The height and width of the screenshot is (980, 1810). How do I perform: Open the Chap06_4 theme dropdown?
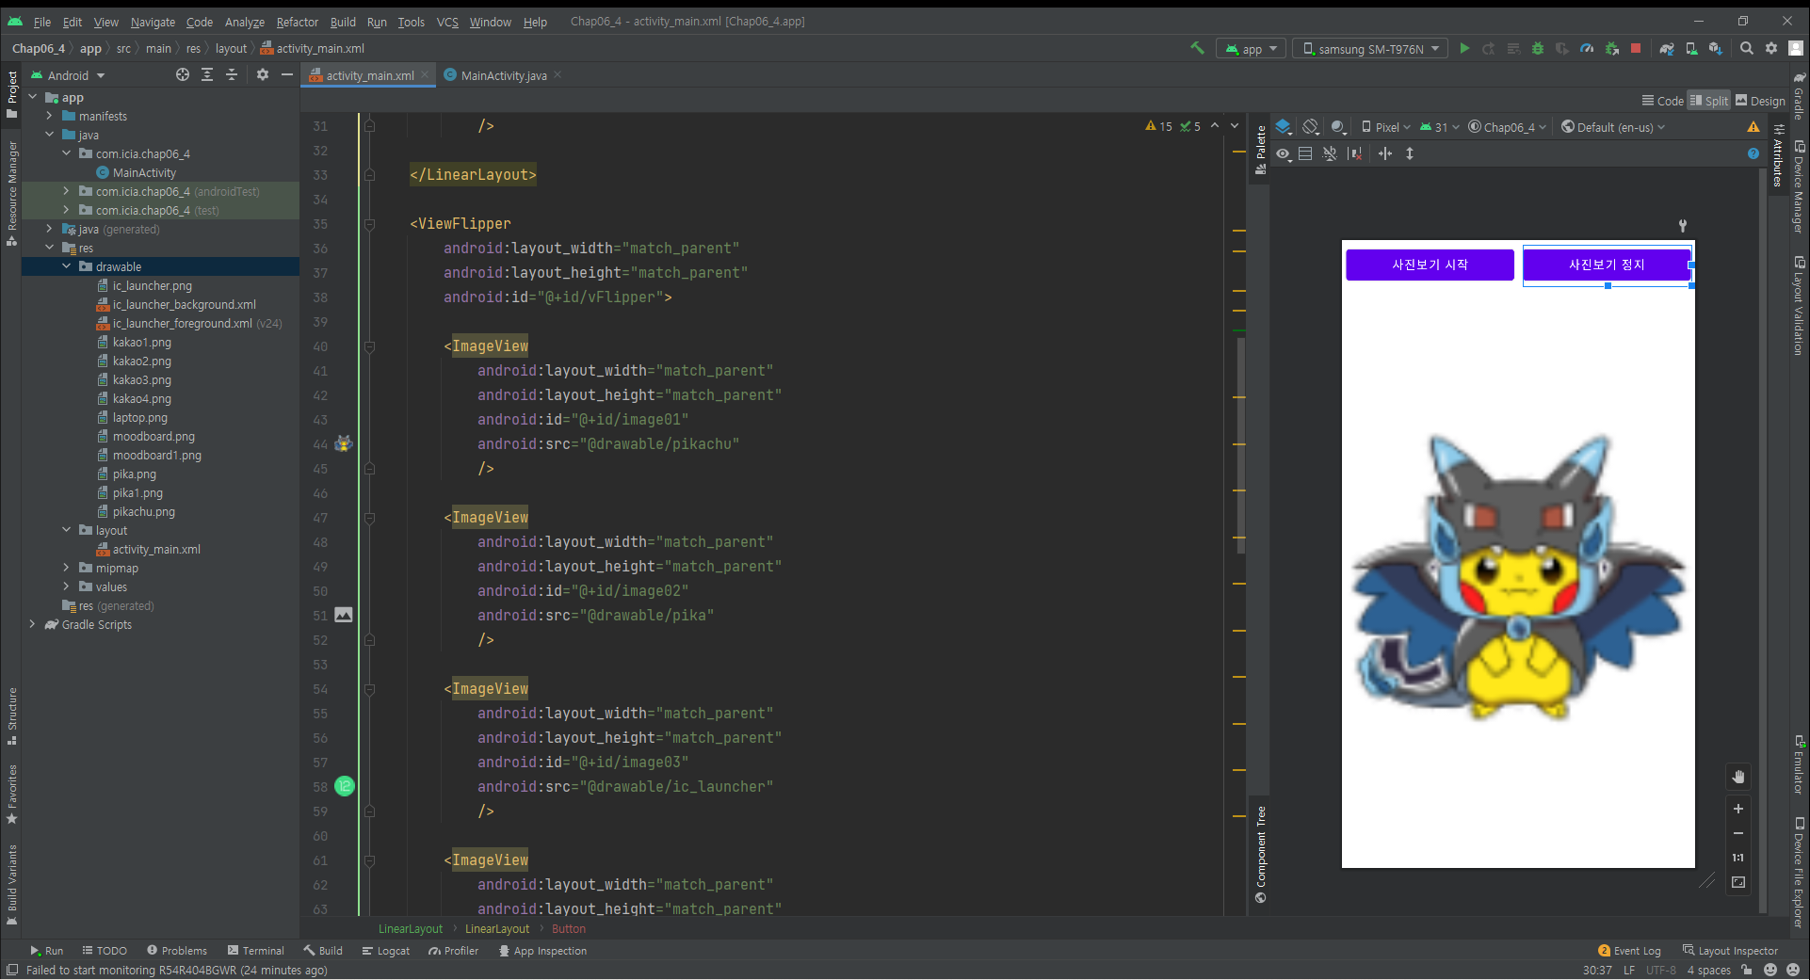(1507, 127)
